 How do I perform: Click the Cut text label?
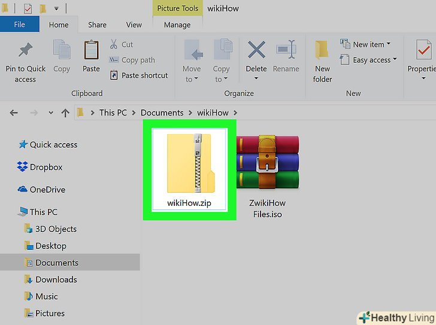pyautogui.click(x=127, y=44)
